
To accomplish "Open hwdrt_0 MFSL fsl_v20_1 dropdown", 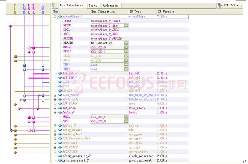I will (126, 117).
